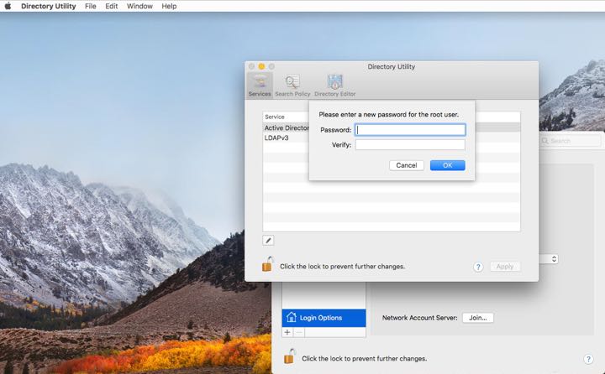Click the Join... button for Network Account Server

tap(478, 318)
